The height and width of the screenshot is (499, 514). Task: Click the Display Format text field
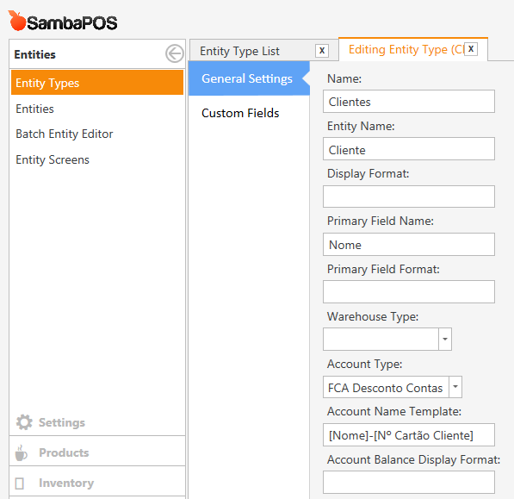(409, 196)
